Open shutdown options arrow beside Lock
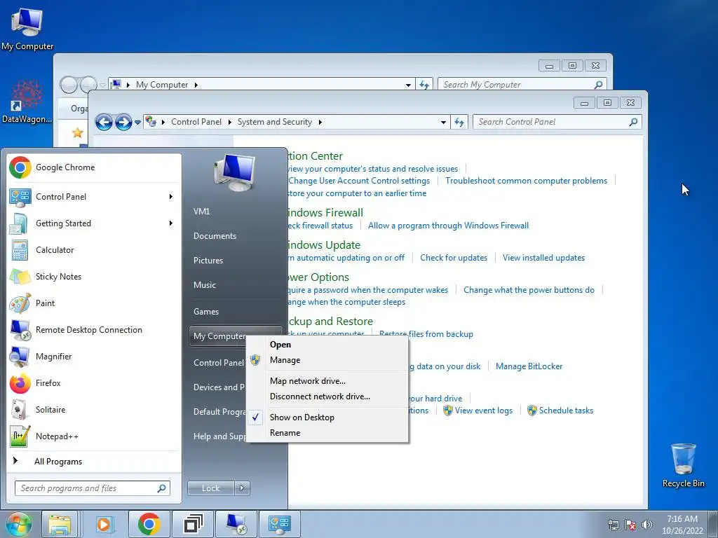This screenshot has width=718, height=538. [242, 488]
